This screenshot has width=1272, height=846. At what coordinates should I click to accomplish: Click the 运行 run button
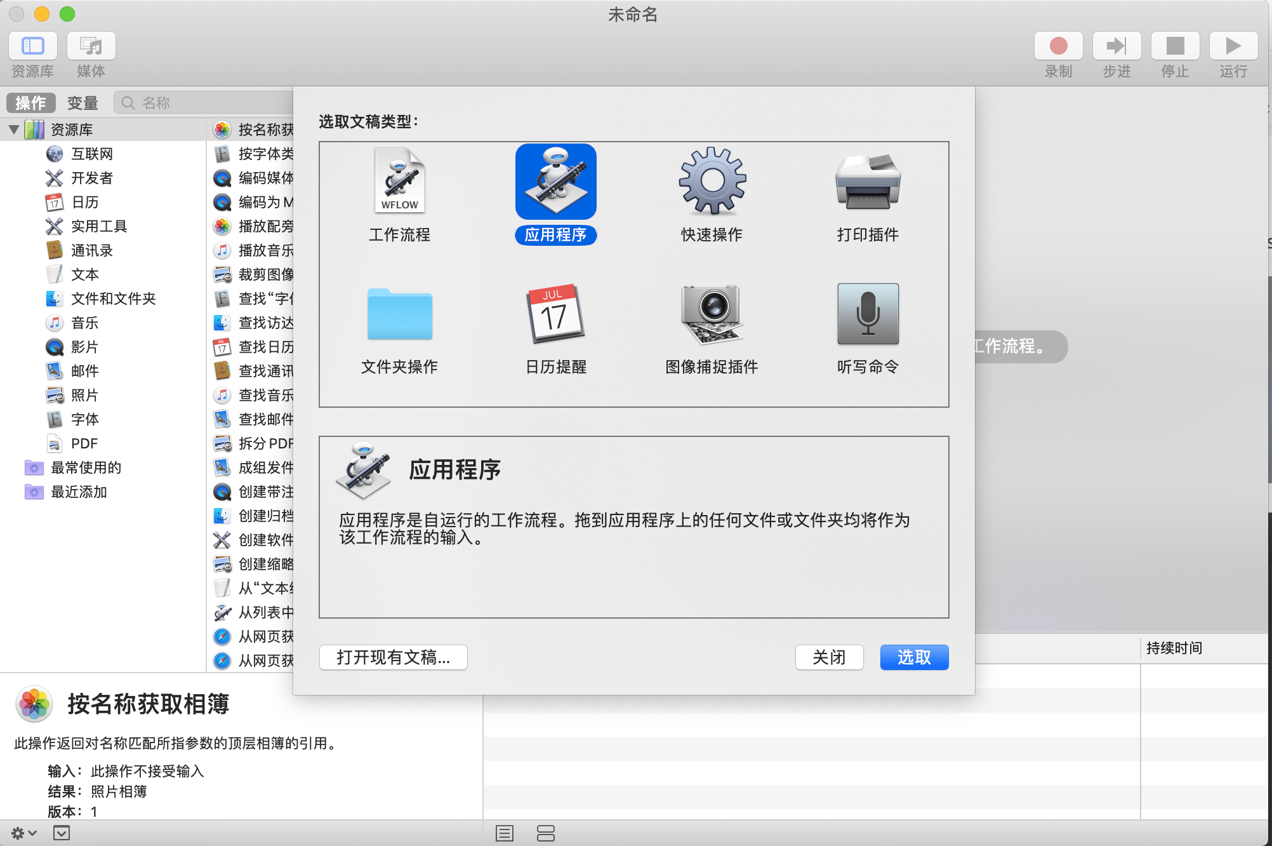click(1233, 46)
